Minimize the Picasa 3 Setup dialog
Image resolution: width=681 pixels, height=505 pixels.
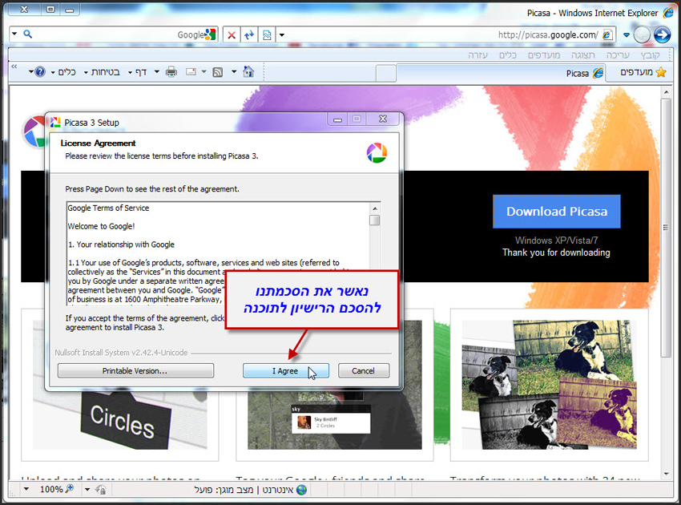coord(337,119)
